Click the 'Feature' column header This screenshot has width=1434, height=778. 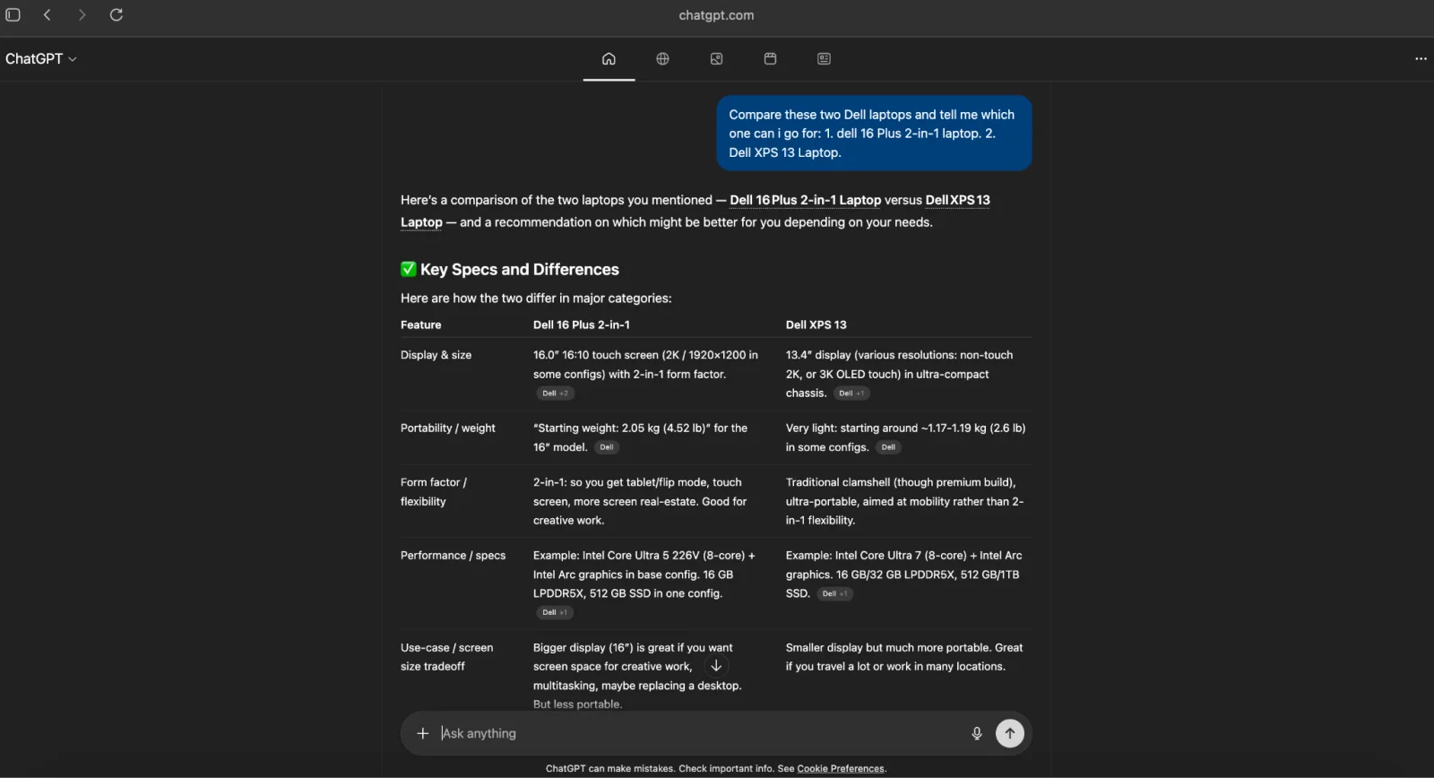(x=421, y=324)
